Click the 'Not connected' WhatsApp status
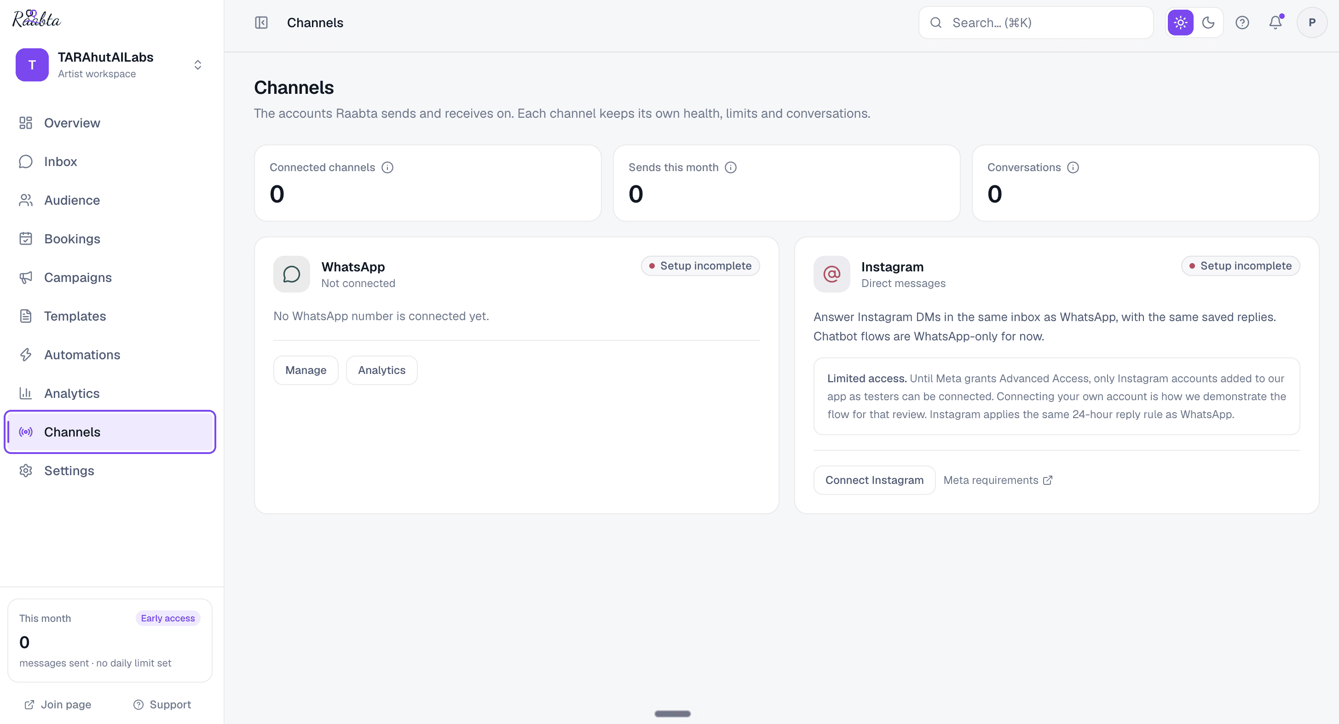1339x724 pixels. [x=358, y=283]
